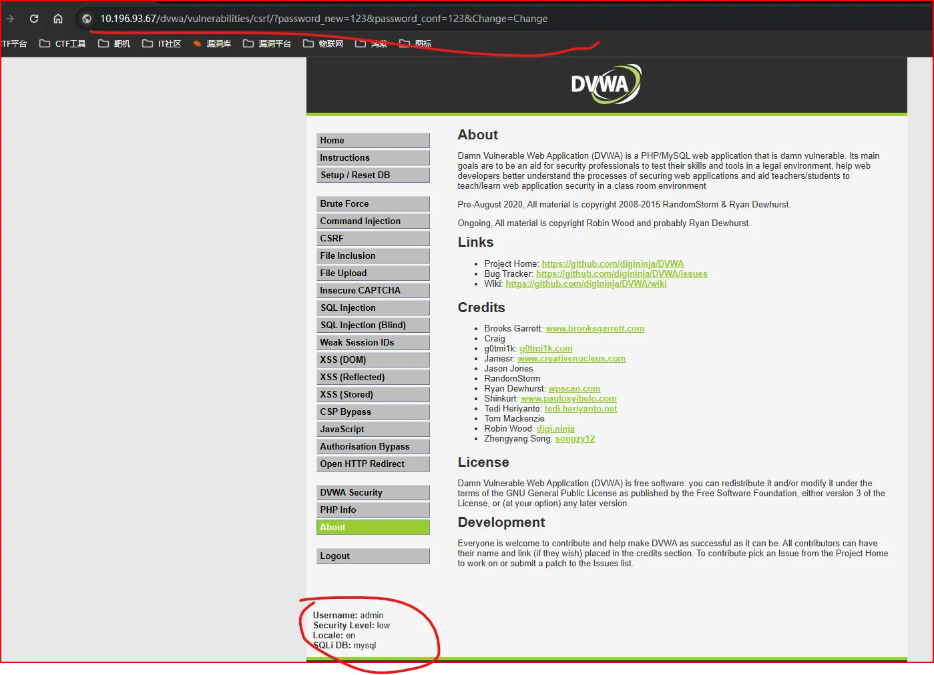The width and height of the screenshot is (934, 675).
Task: Select File Upload from the menu
Action: point(373,273)
